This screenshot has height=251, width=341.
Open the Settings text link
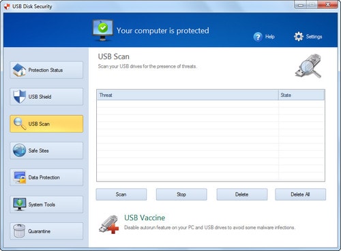point(314,37)
